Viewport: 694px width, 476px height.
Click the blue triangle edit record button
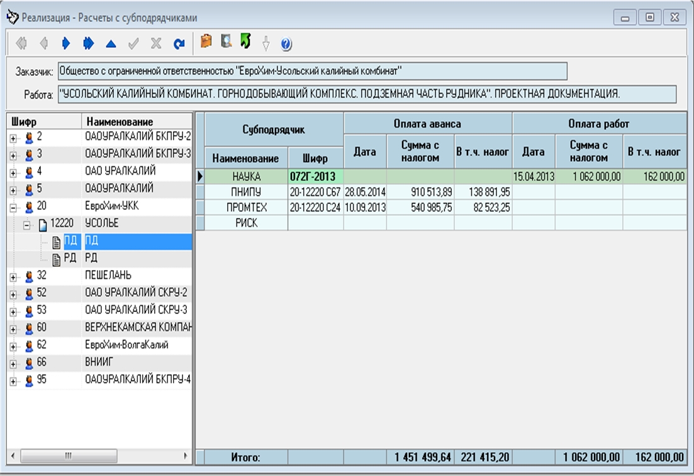coord(111,44)
